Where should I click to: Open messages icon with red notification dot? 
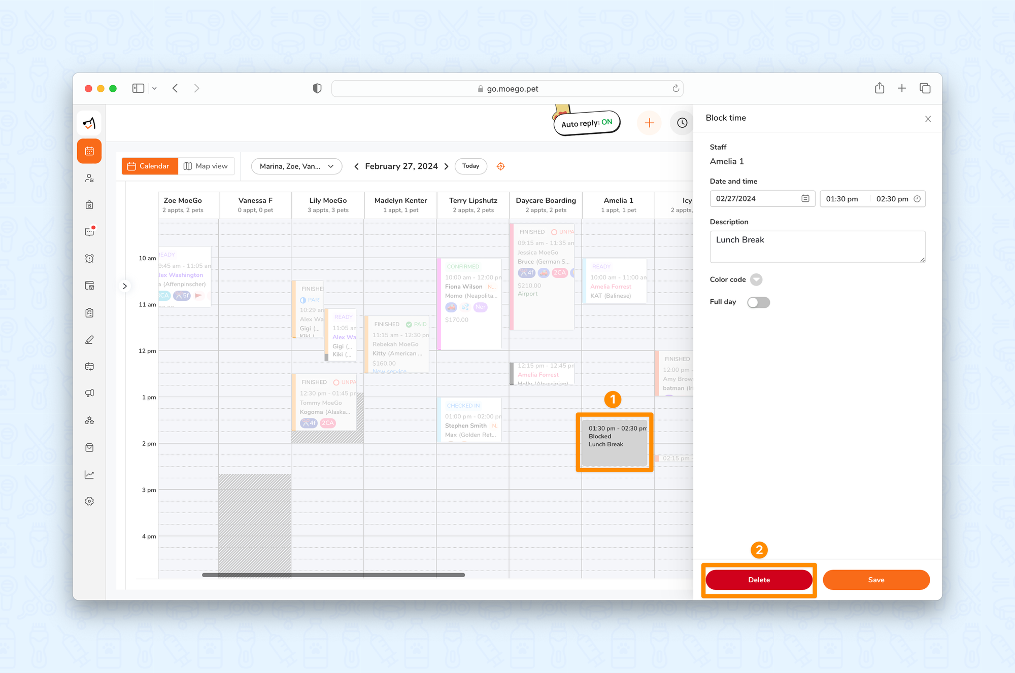[89, 232]
